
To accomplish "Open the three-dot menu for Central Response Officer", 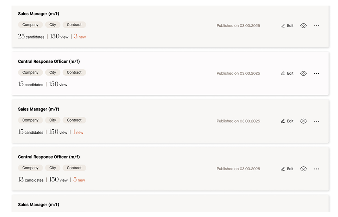I will (316, 73).
